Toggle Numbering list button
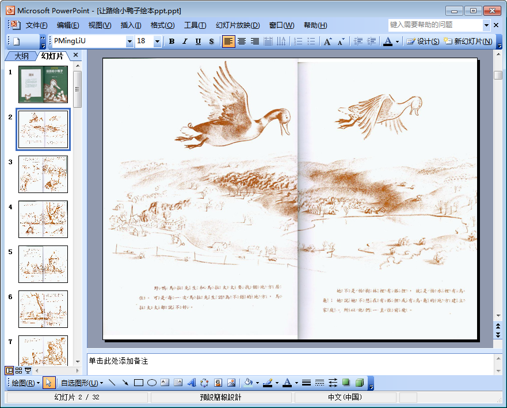 [298, 41]
